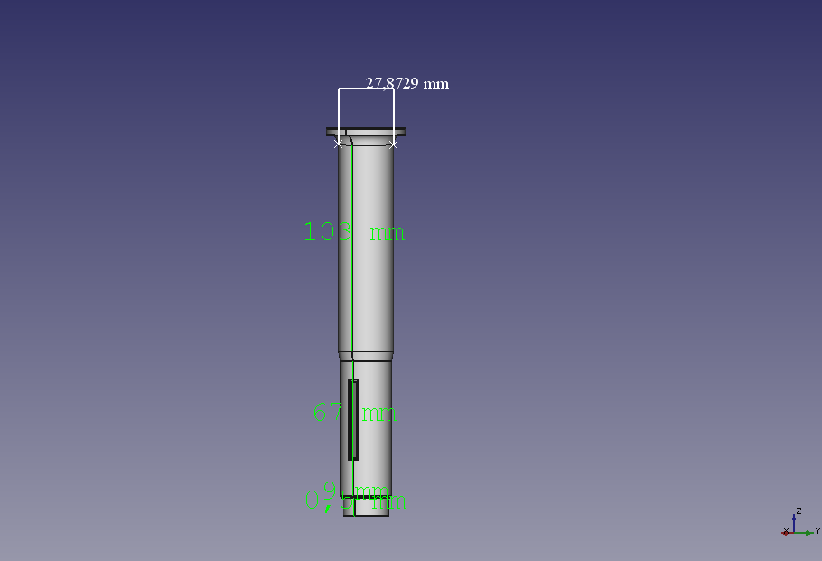Click the 103 mm dimension text
This screenshot has width=822, height=561.
coord(354,232)
